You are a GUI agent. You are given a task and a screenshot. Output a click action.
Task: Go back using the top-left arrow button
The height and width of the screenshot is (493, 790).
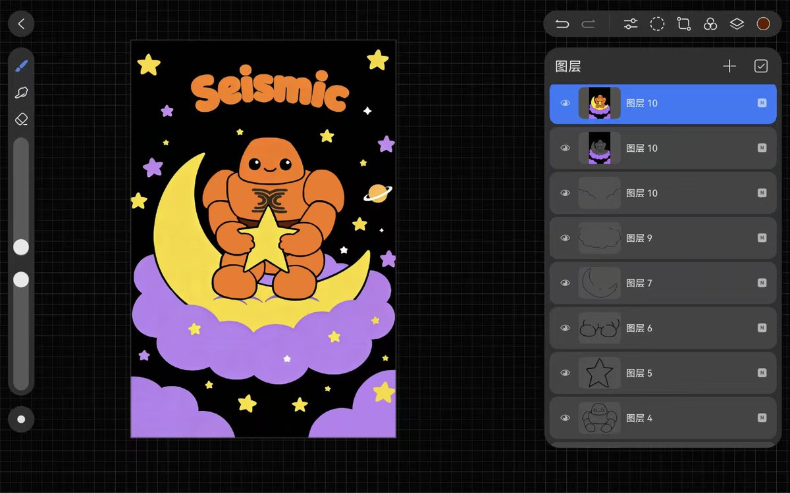(21, 24)
